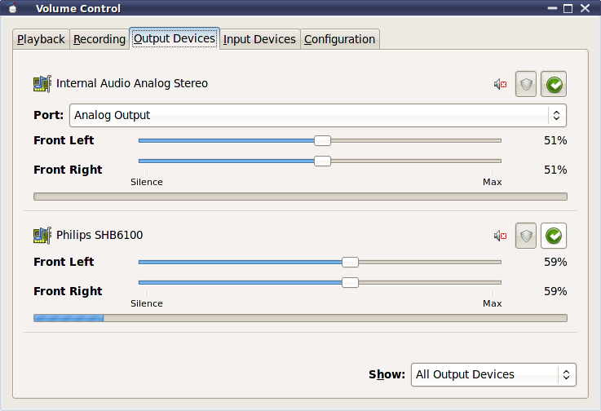Click Philips SHB6100 Front Right slider handle
Viewport: 601px width, 411px height.
(350, 282)
